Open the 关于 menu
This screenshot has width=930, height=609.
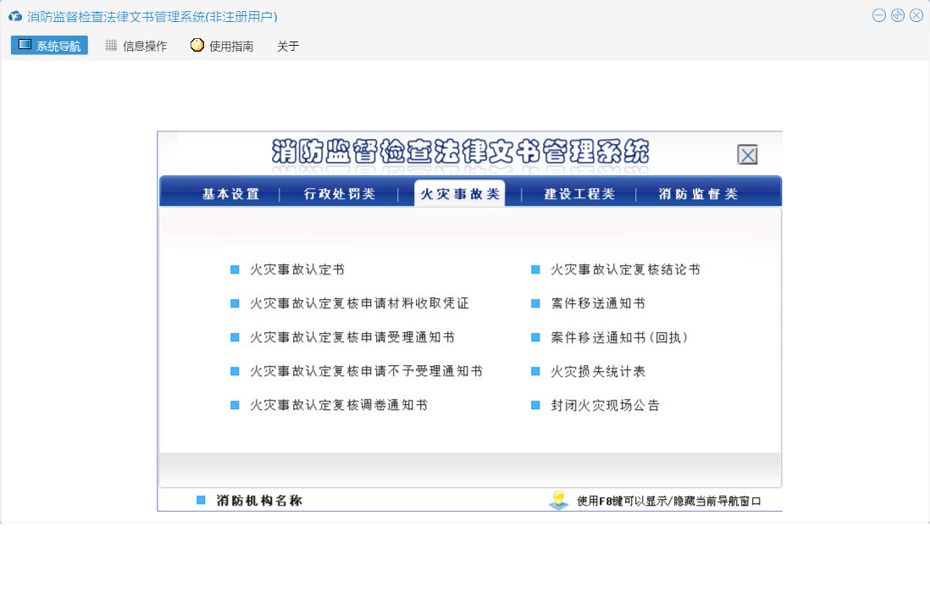pos(288,47)
